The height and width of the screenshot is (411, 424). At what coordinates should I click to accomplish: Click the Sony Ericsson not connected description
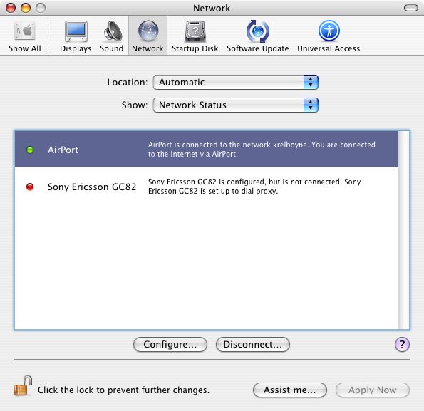(x=254, y=186)
